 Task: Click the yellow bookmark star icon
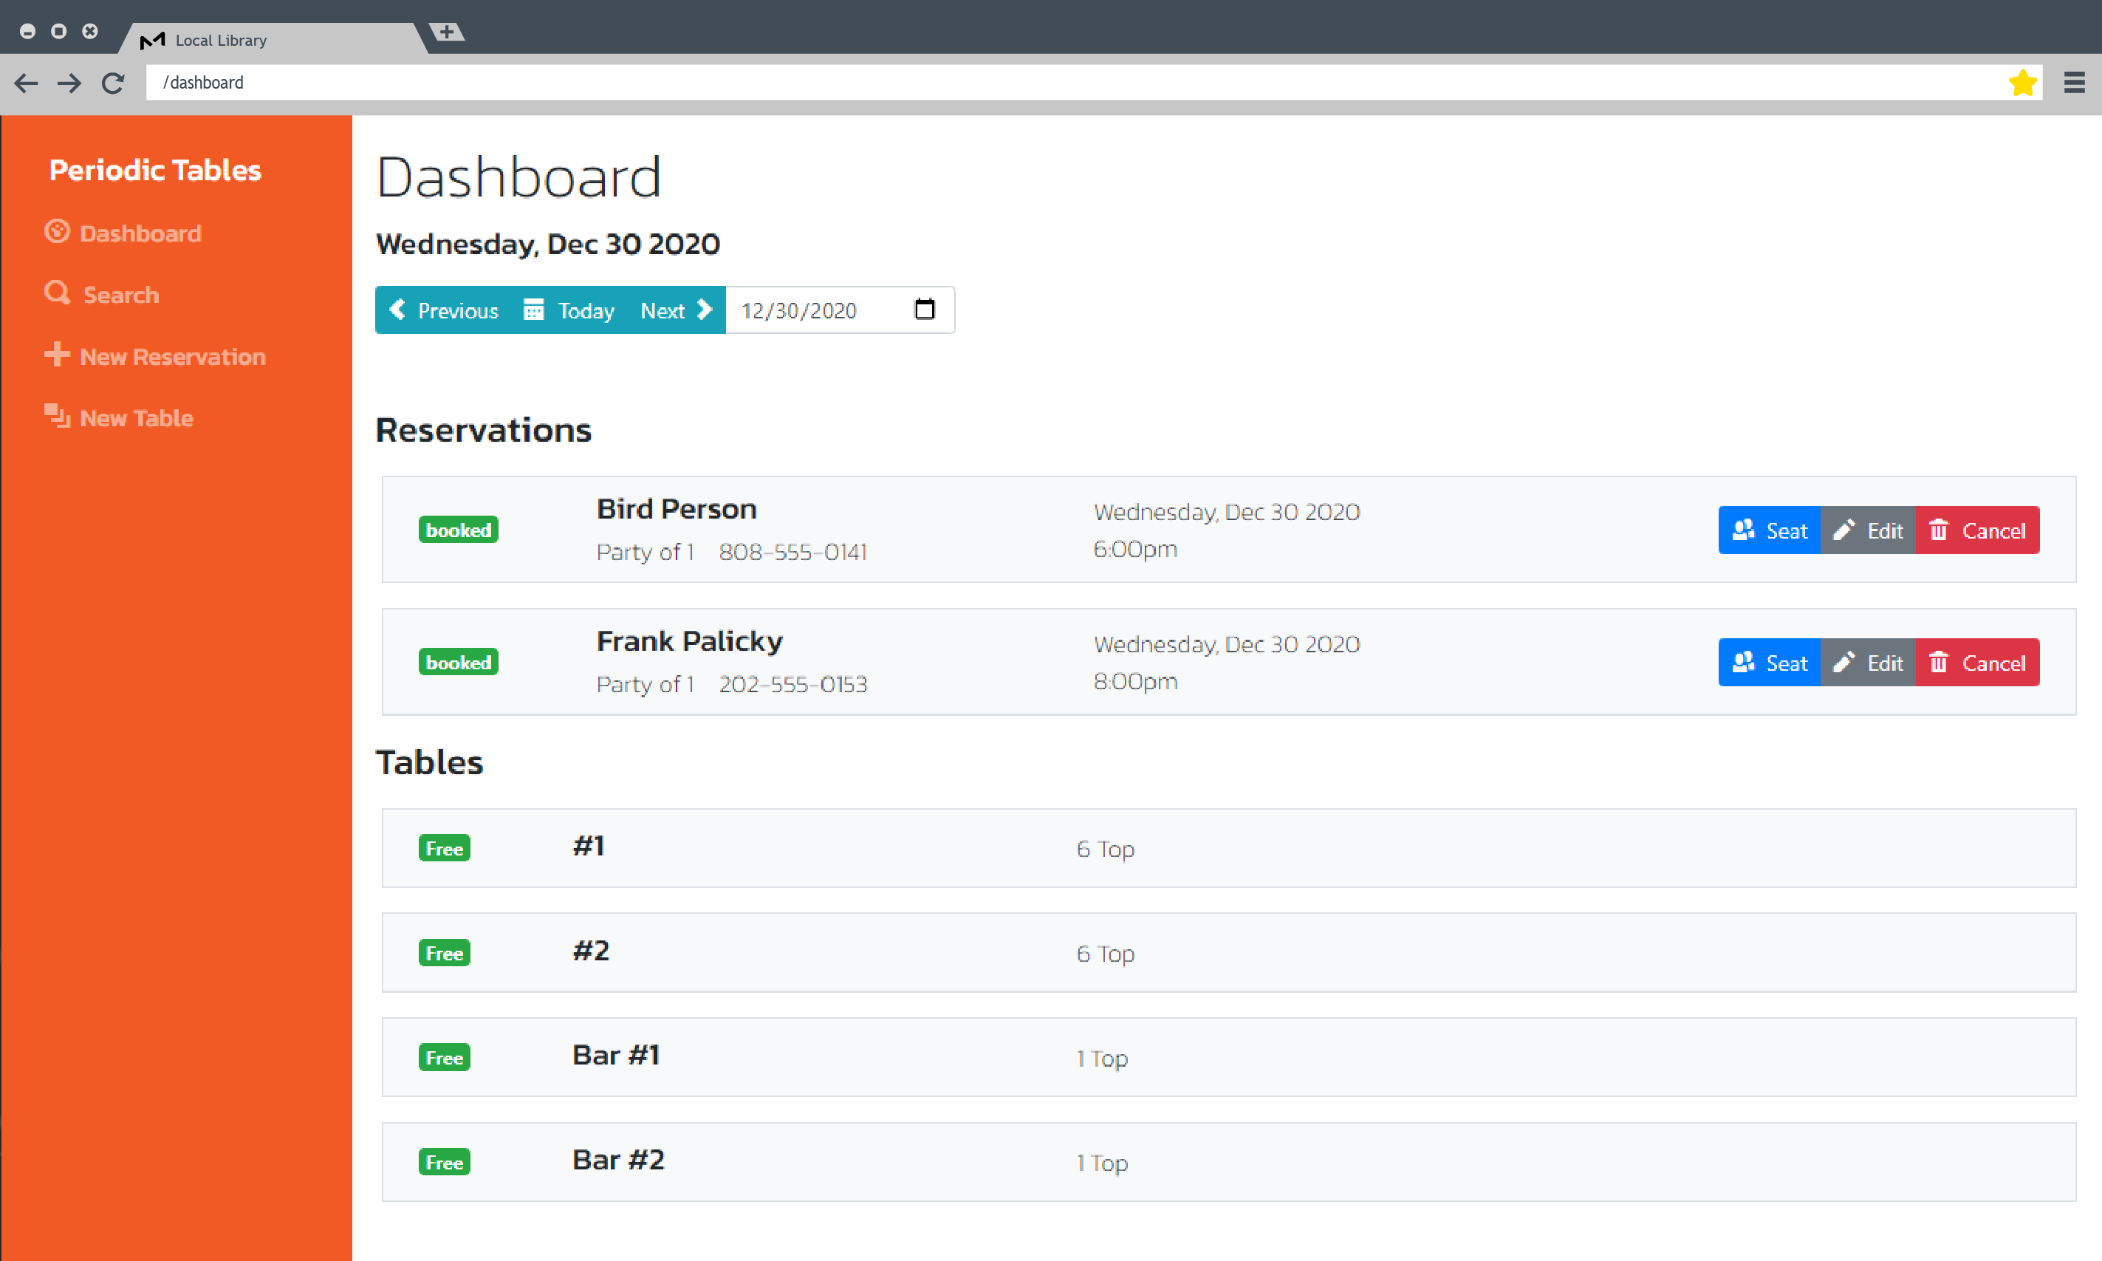coord(2022,83)
